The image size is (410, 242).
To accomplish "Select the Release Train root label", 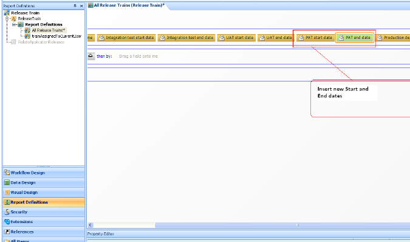I will [x=25, y=13].
